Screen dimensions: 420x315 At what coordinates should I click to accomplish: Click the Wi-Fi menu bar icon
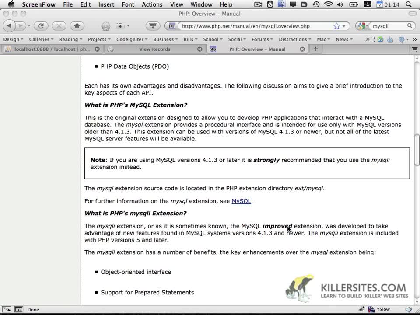[328, 4]
